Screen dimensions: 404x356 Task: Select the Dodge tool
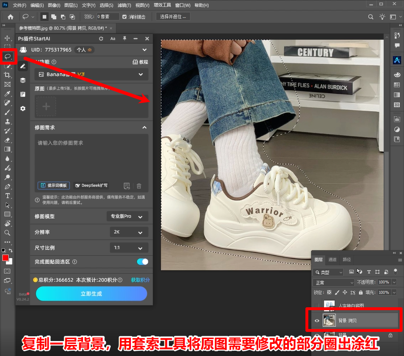click(7, 177)
